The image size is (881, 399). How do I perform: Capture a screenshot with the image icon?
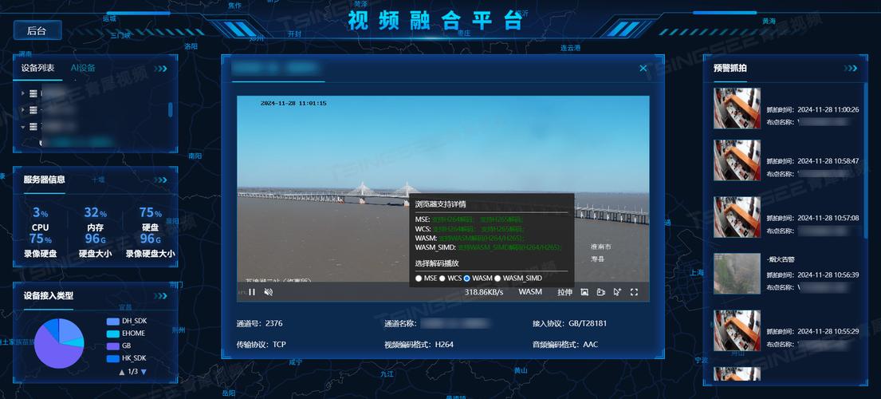click(x=584, y=291)
